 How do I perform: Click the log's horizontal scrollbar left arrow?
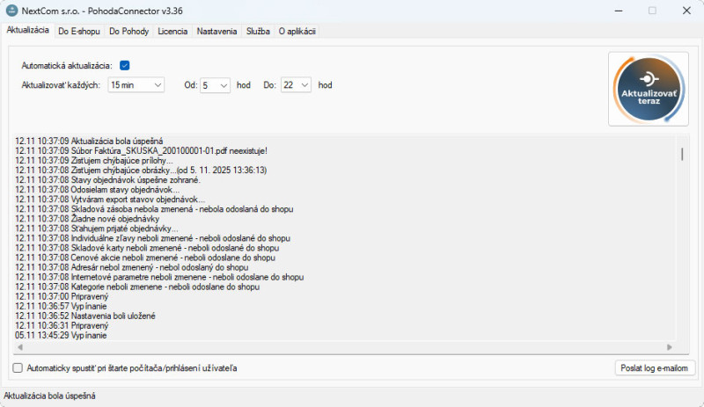coord(18,347)
